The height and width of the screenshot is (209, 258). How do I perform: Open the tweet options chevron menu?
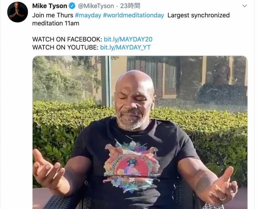(244, 6)
